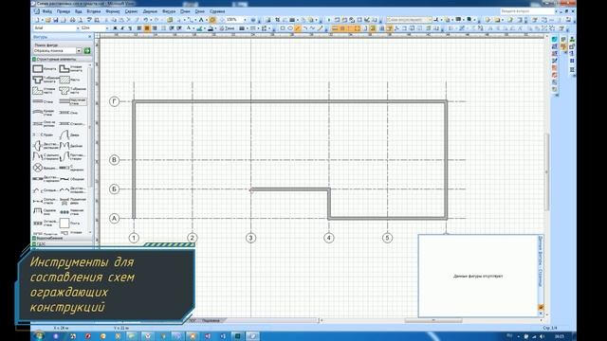Click the Print icon in the toolbar
The height and width of the screenshot is (341, 607).
click(72, 20)
